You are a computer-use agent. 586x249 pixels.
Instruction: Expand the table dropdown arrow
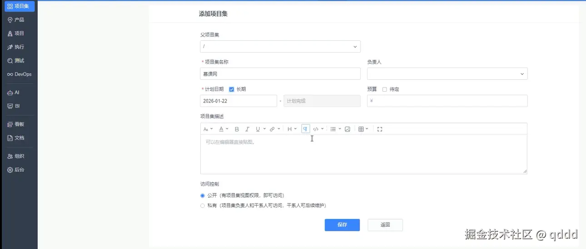click(367, 129)
